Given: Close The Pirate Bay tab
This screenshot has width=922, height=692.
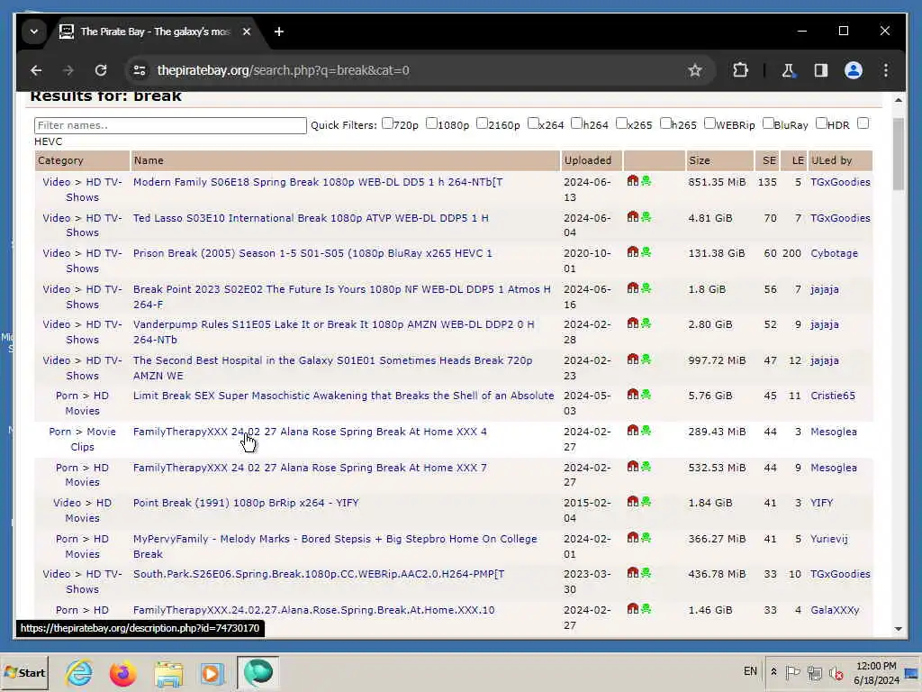Looking at the screenshot, I should [x=247, y=32].
